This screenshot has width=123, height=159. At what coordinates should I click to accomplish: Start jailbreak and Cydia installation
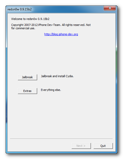27,77
